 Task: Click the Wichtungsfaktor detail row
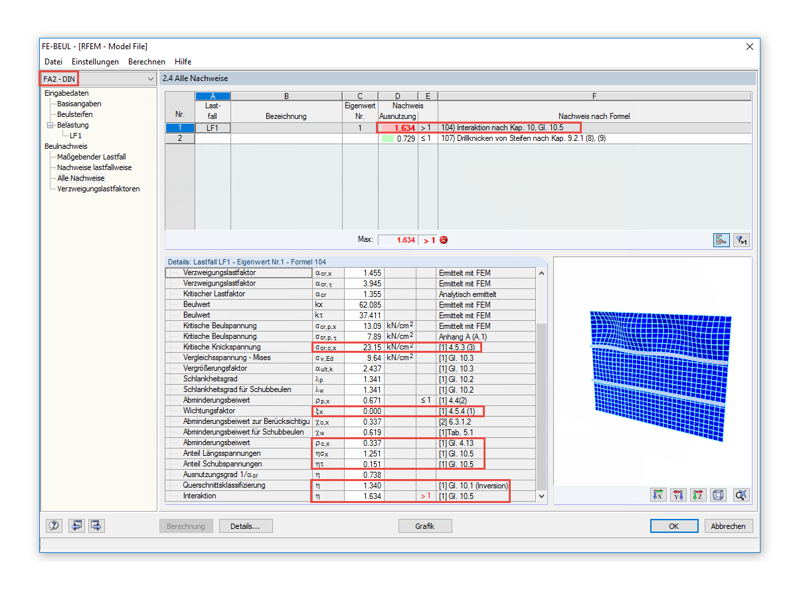coord(350,411)
